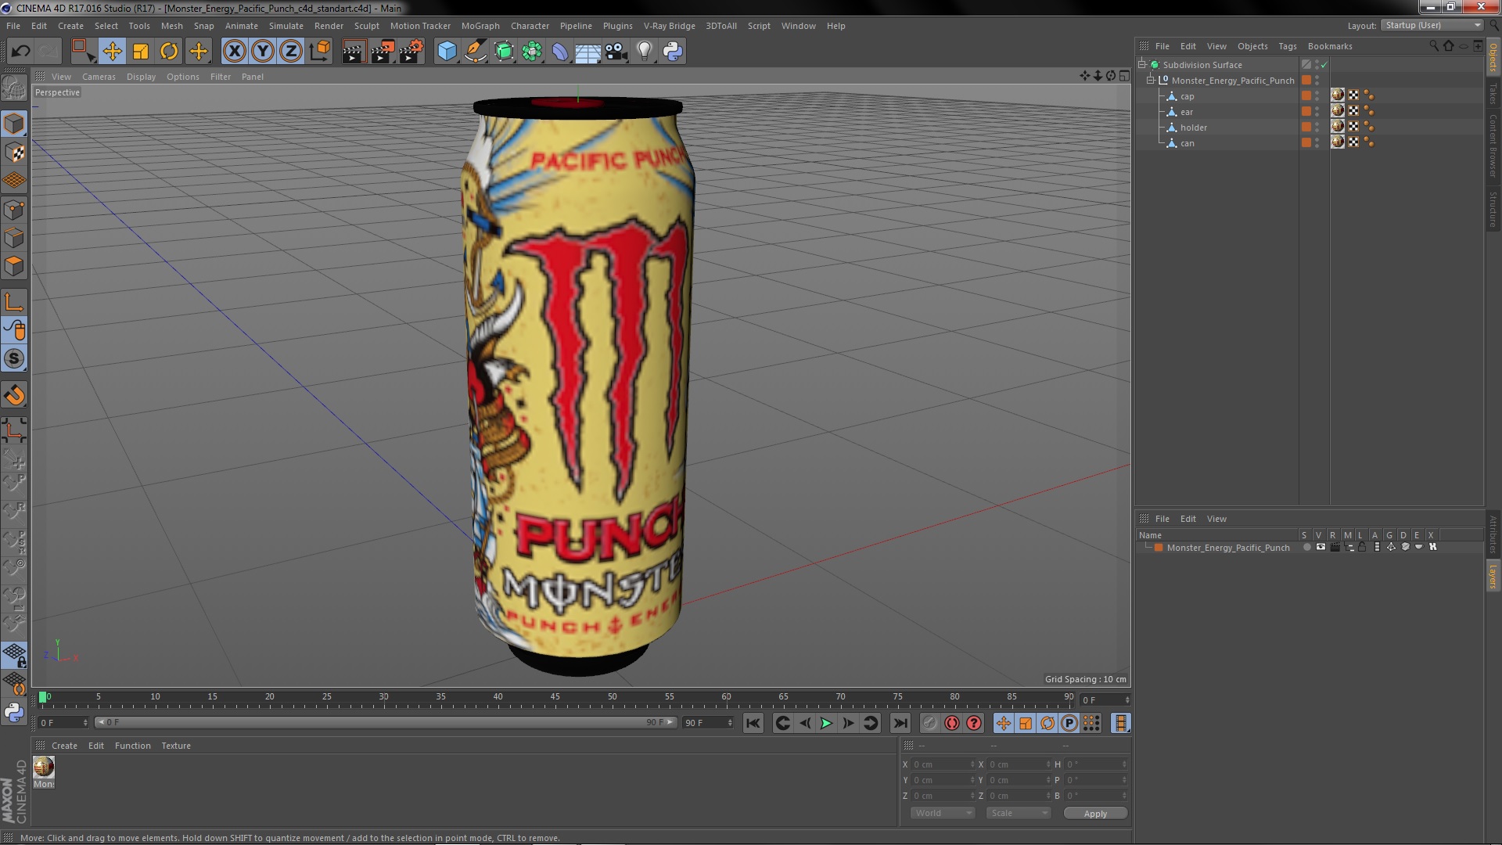Toggle the Y axis lock
This screenshot has height=845, width=1502.
point(263,52)
